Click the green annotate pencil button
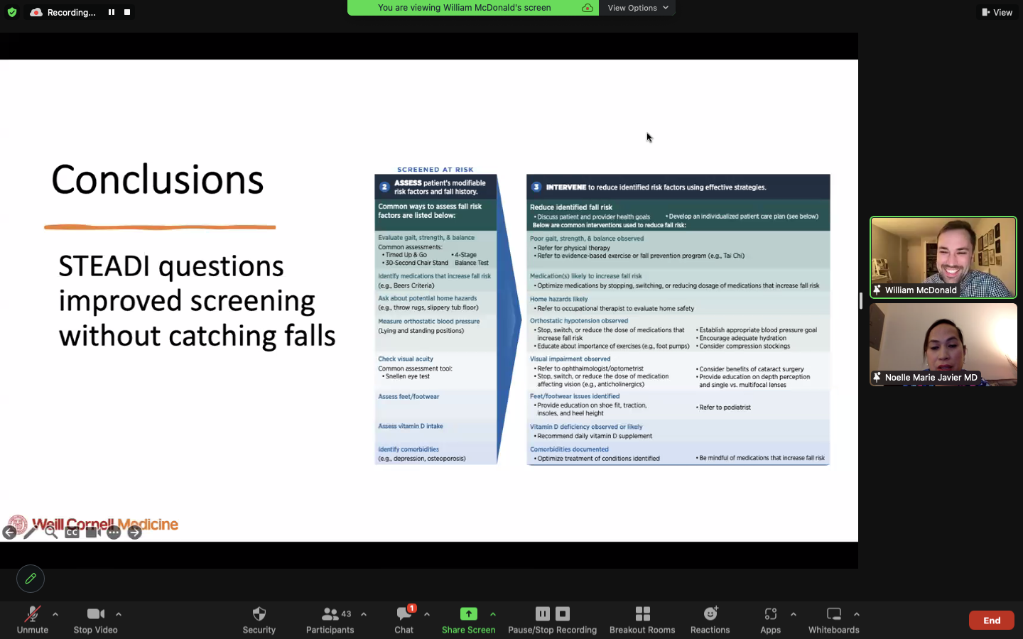This screenshot has height=639, width=1023. [x=31, y=579]
